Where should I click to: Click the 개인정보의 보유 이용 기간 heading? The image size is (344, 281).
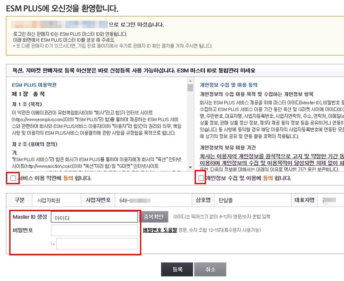(x=228, y=148)
